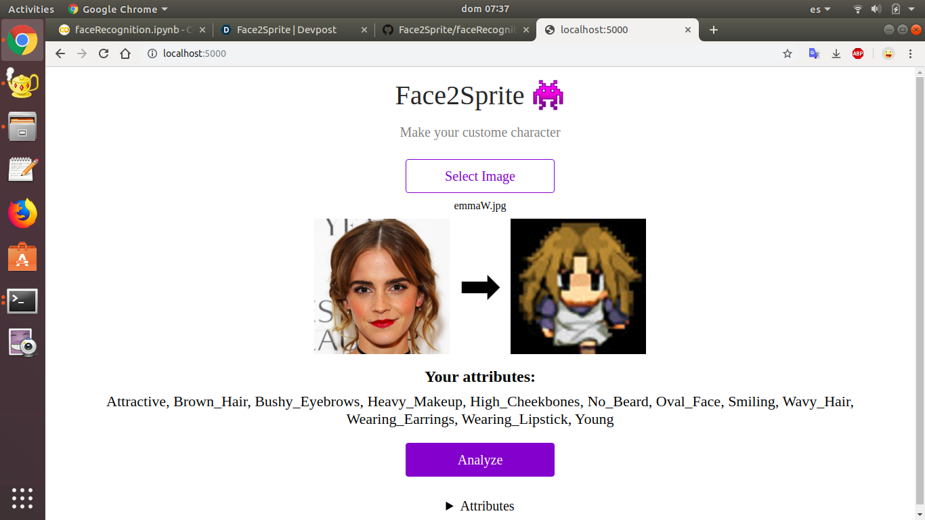Click the emoji profile avatar
The width and height of the screenshot is (925, 520).
[x=888, y=53]
